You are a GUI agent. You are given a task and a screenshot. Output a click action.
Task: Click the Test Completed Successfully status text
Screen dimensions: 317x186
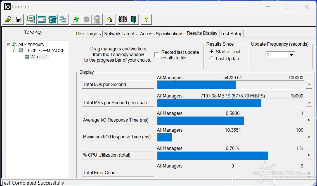33,183
